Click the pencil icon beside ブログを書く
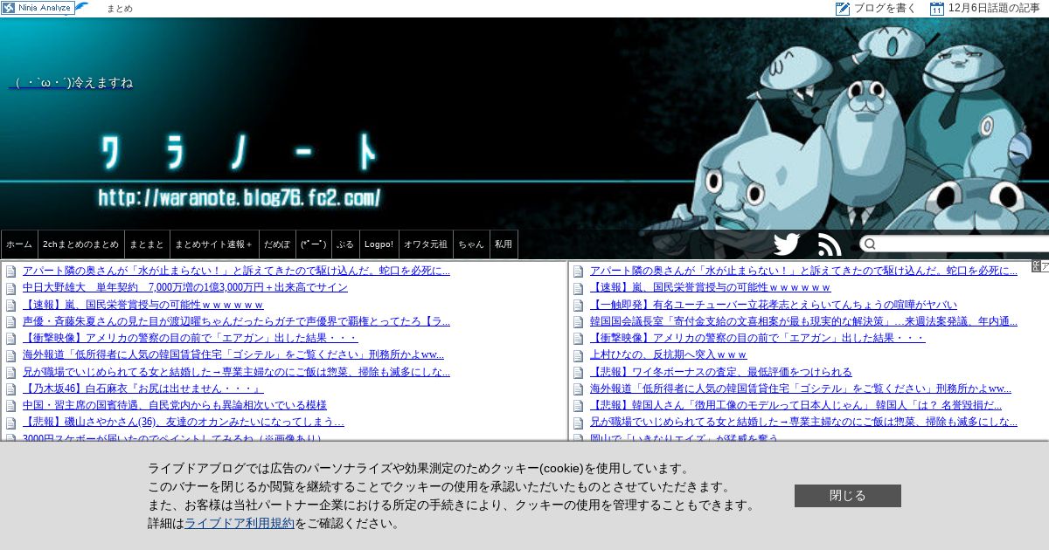Viewport: 1049px width, 550px height. (x=843, y=9)
